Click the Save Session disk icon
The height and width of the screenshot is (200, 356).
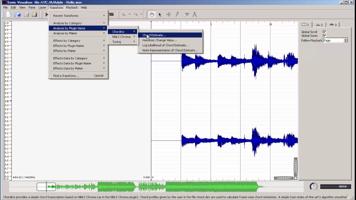(26, 14)
